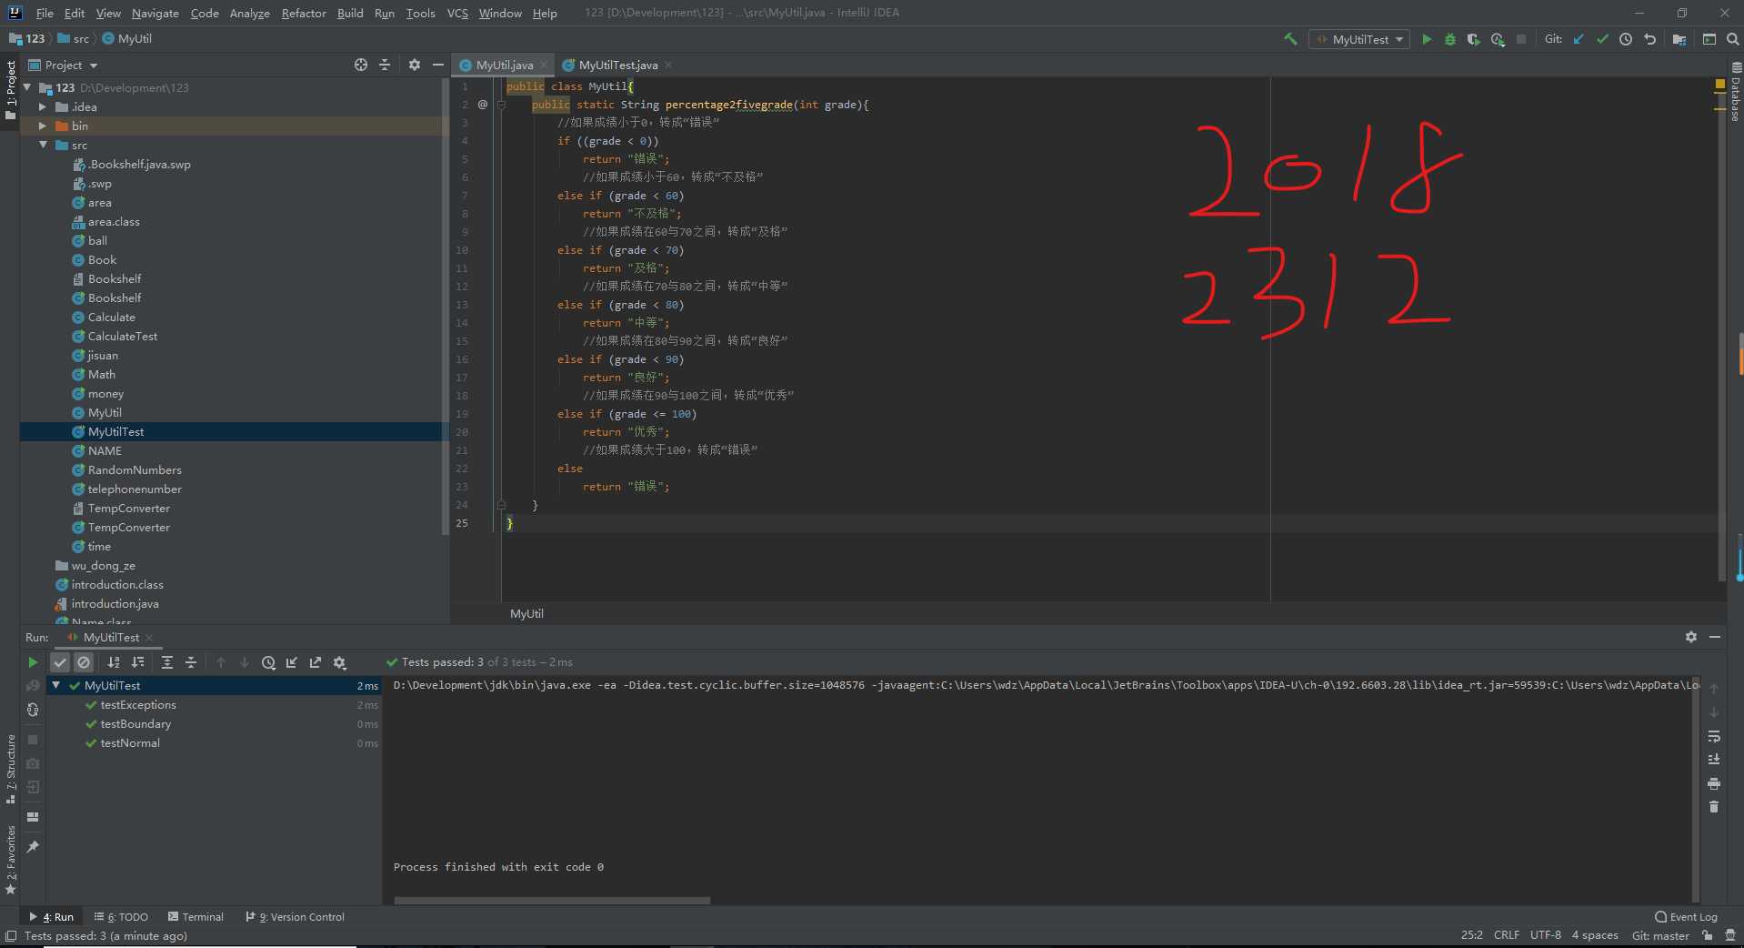Image resolution: width=1744 pixels, height=948 pixels.
Task: Pin the Run tab
Action: pos(33,847)
